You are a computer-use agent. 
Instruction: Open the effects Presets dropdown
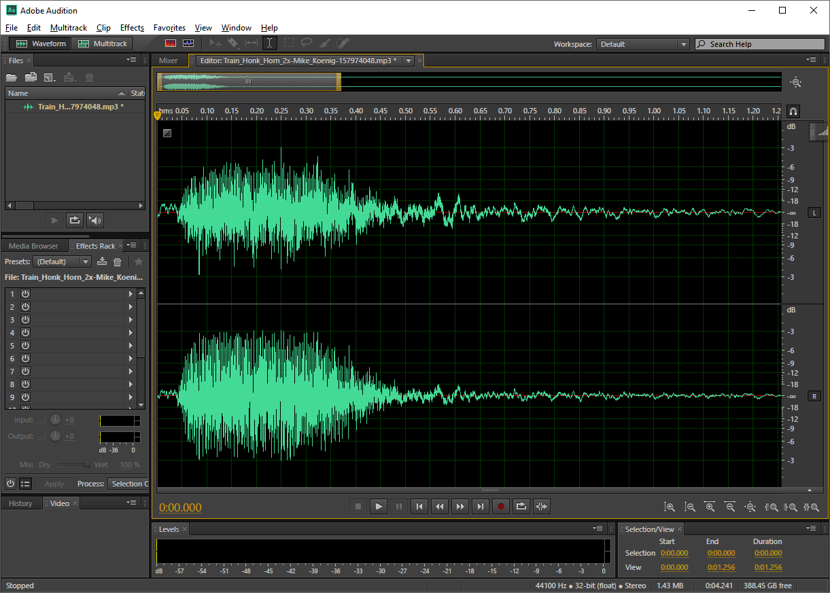pos(63,262)
